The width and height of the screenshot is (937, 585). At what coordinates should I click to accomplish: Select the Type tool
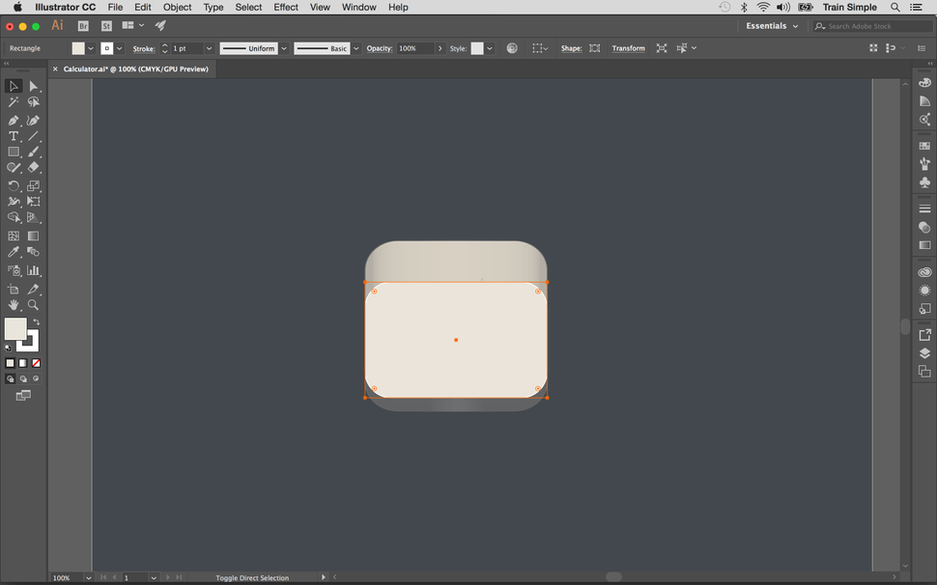(14, 135)
